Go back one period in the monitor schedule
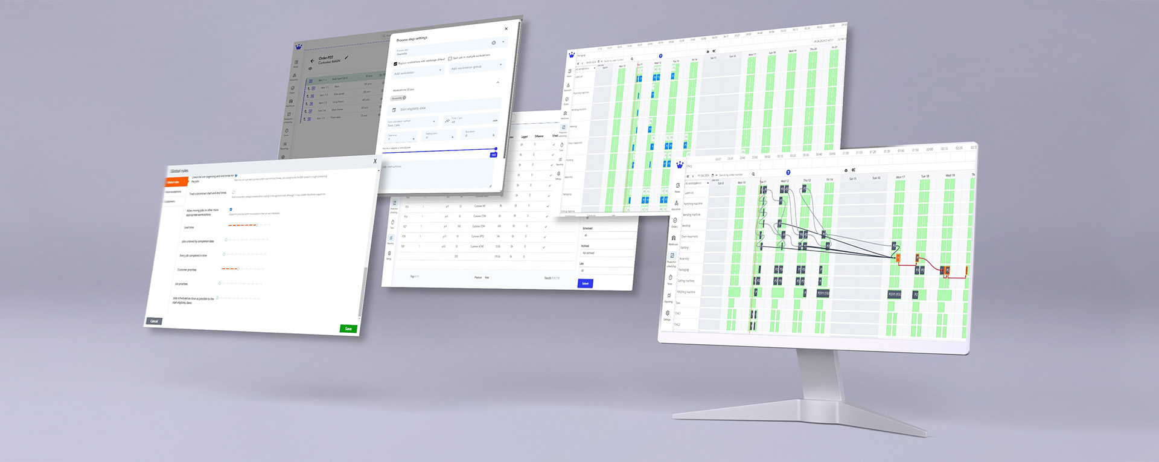The height and width of the screenshot is (462, 1159). tap(693, 176)
